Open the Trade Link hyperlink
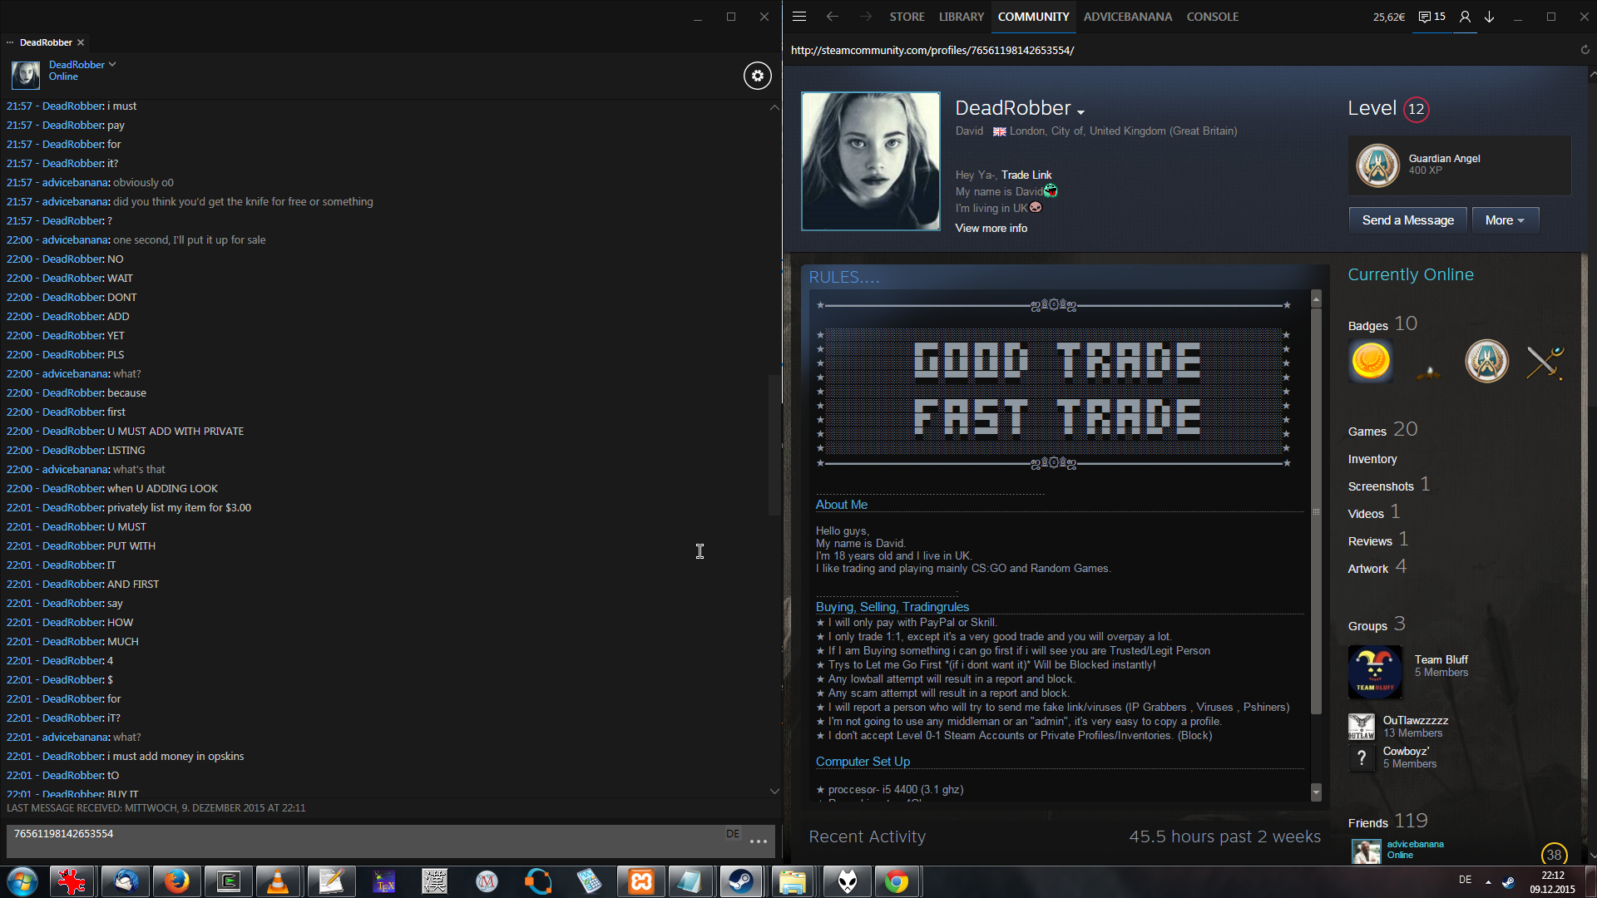 [1026, 175]
